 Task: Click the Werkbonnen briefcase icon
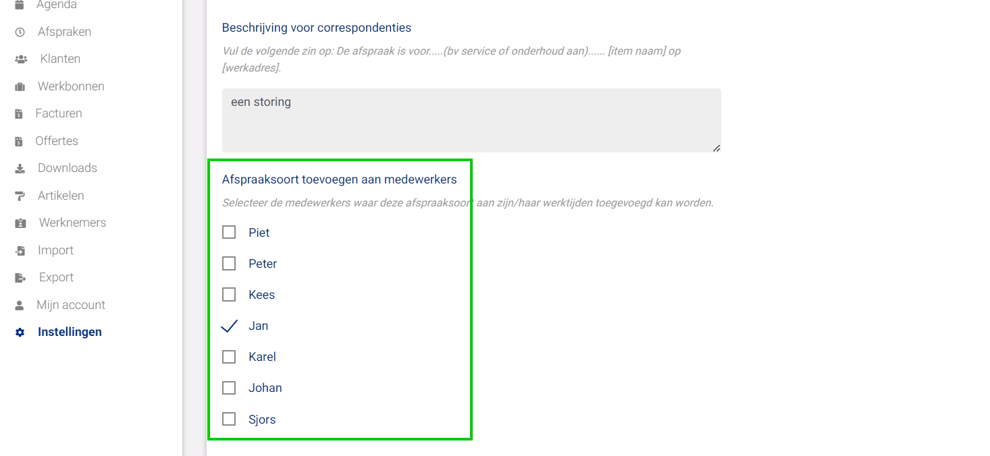(20, 87)
